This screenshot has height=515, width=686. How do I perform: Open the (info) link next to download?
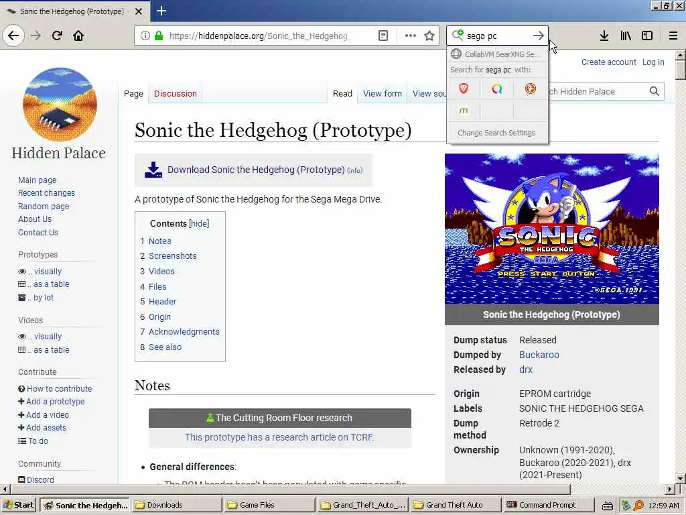point(355,170)
